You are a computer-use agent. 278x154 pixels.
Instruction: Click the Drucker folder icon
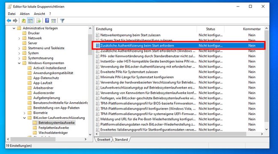[x=24, y=33]
